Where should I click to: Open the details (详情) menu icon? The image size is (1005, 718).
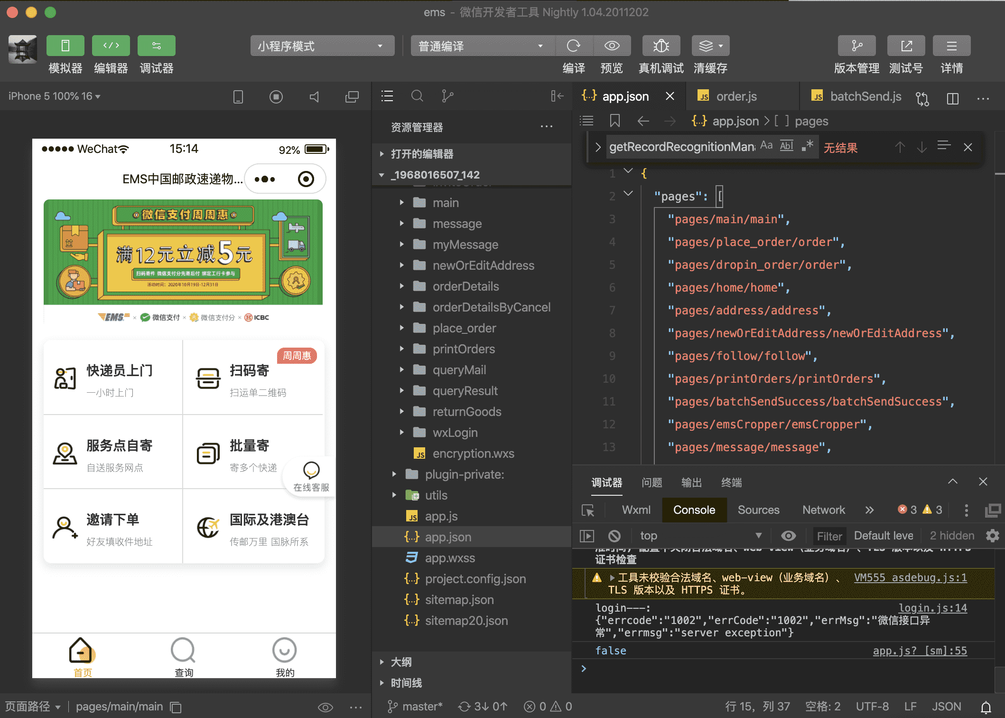click(x=952, y=46)
